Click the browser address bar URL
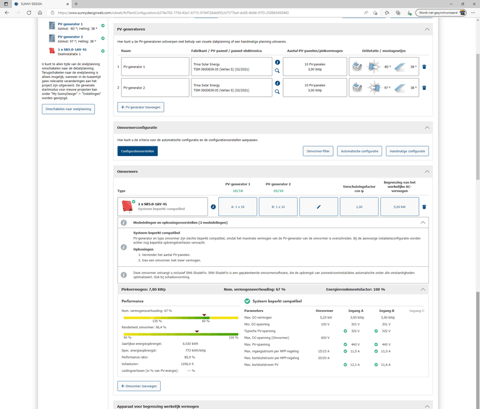 point(173,13)
